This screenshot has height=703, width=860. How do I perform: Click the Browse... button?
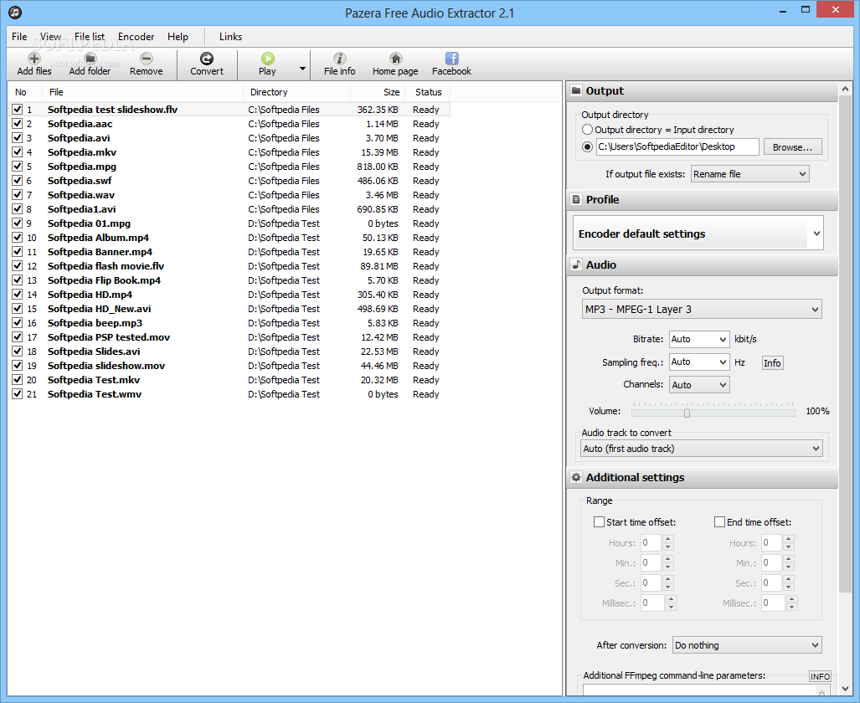coord(792,147)
